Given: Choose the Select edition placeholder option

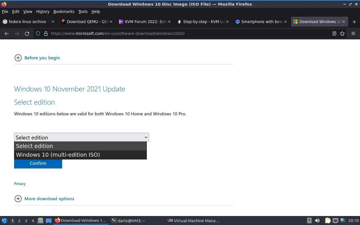Looking at the screenshot, I should [x=80, y=146].
